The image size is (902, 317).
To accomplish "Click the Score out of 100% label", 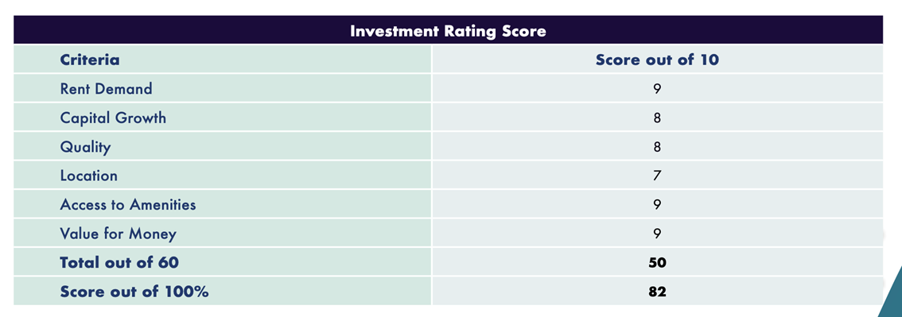I will point(134,292).
